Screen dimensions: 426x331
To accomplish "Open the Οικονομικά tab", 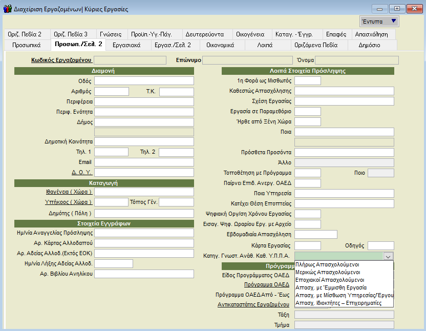I will pyautogui.click(x=220, y=45).
